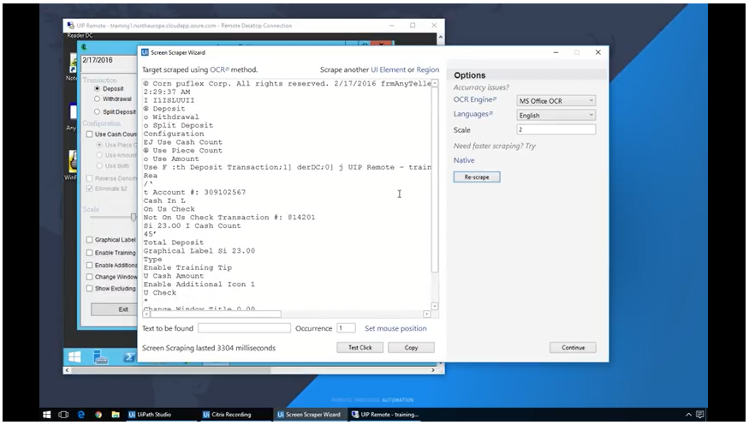
Task: Click Exit button in teller app
Action: (x=114, y=309)
